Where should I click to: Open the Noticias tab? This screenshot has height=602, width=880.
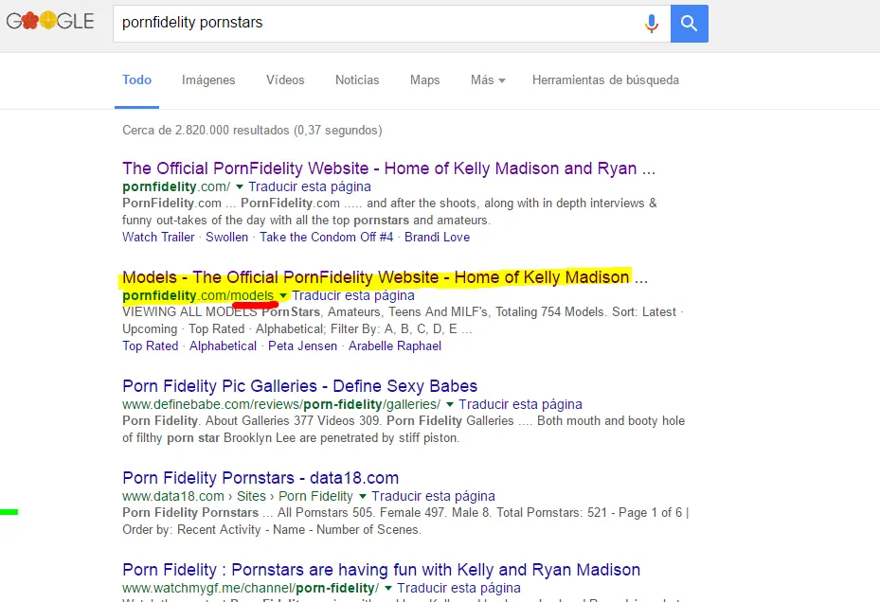point(357,80)
